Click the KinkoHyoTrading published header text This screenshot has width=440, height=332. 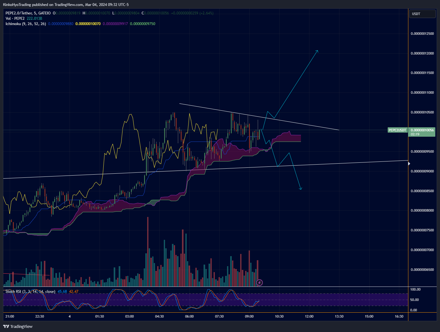66,5
